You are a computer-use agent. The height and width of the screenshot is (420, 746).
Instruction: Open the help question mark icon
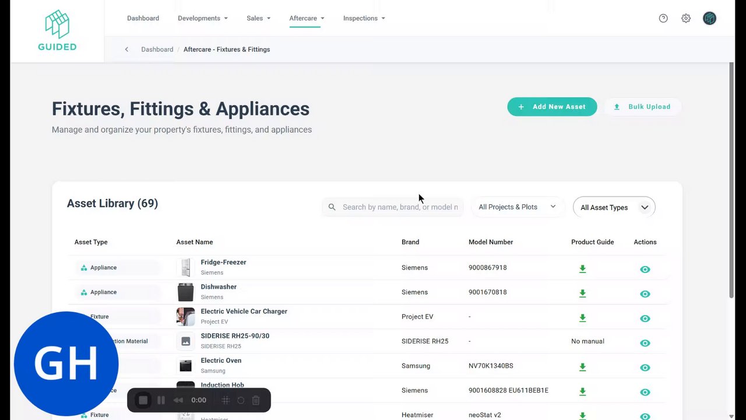click(x=663, y=18)
